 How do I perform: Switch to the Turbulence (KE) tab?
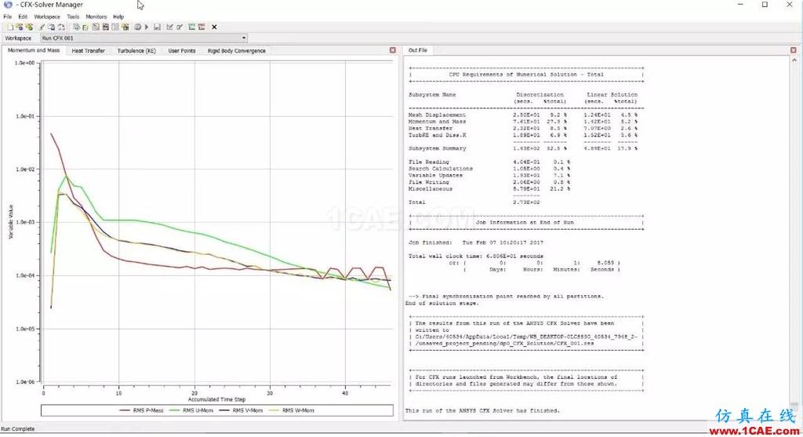[136, 51]
